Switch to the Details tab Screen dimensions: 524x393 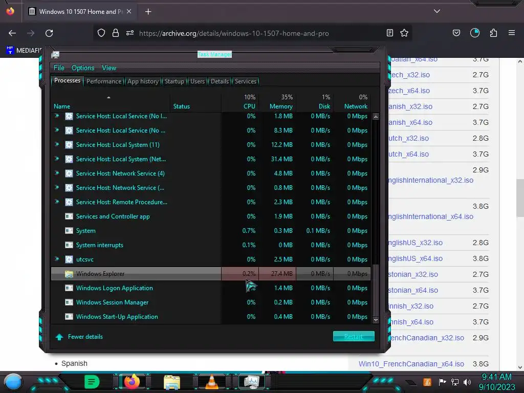(x=220, y=81)
